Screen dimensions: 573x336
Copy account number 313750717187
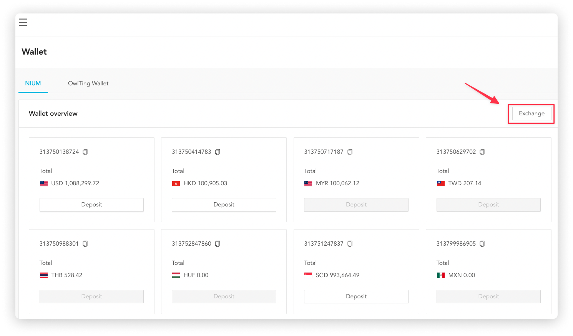[350, 152]
